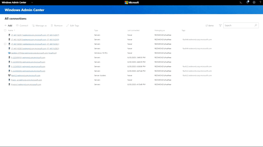
Task: Click '6/30/2020, 4:46:59 PM' timestamp
Action: (136, 62)
